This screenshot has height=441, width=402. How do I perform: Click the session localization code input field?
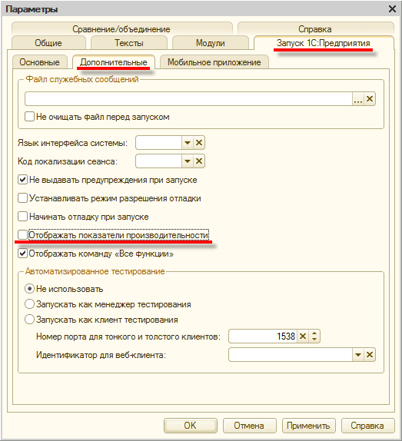[158, 161]
